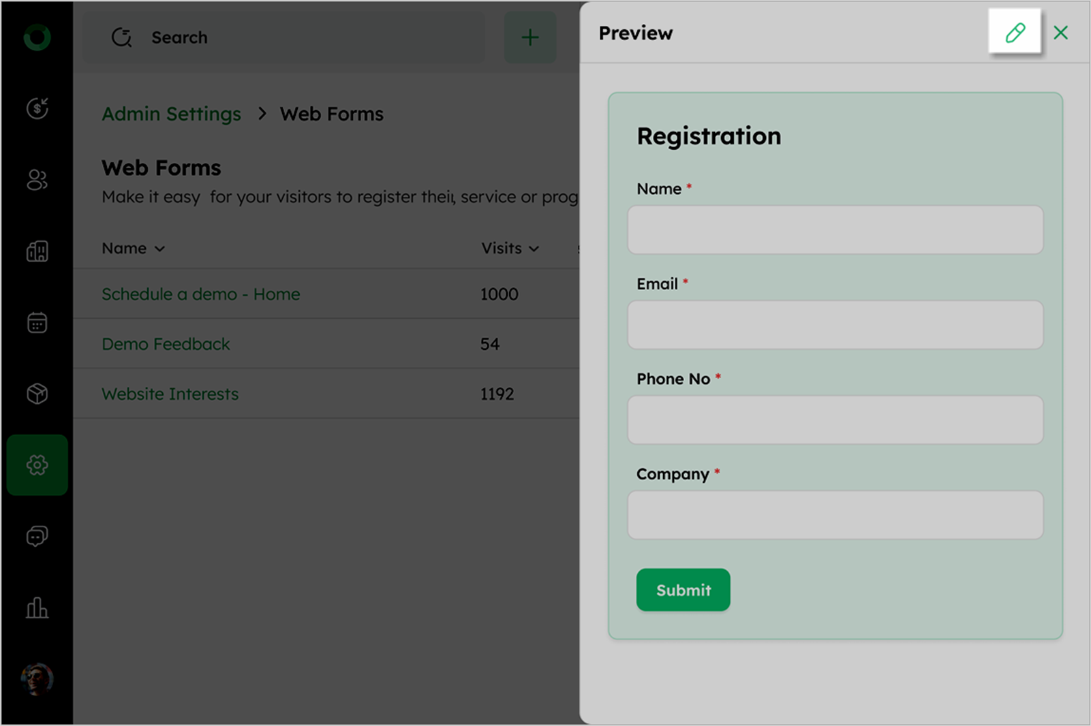1091x726 pixels.
Task: Click the pencil edit icon in Preview
Action: coord(1015,32)
